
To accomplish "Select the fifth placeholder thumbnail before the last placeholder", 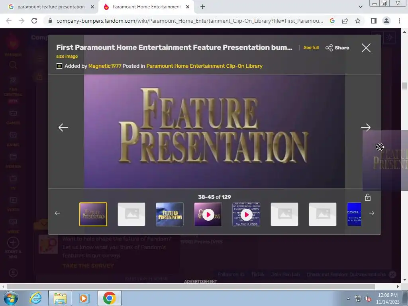I will (x=284, y=214).
